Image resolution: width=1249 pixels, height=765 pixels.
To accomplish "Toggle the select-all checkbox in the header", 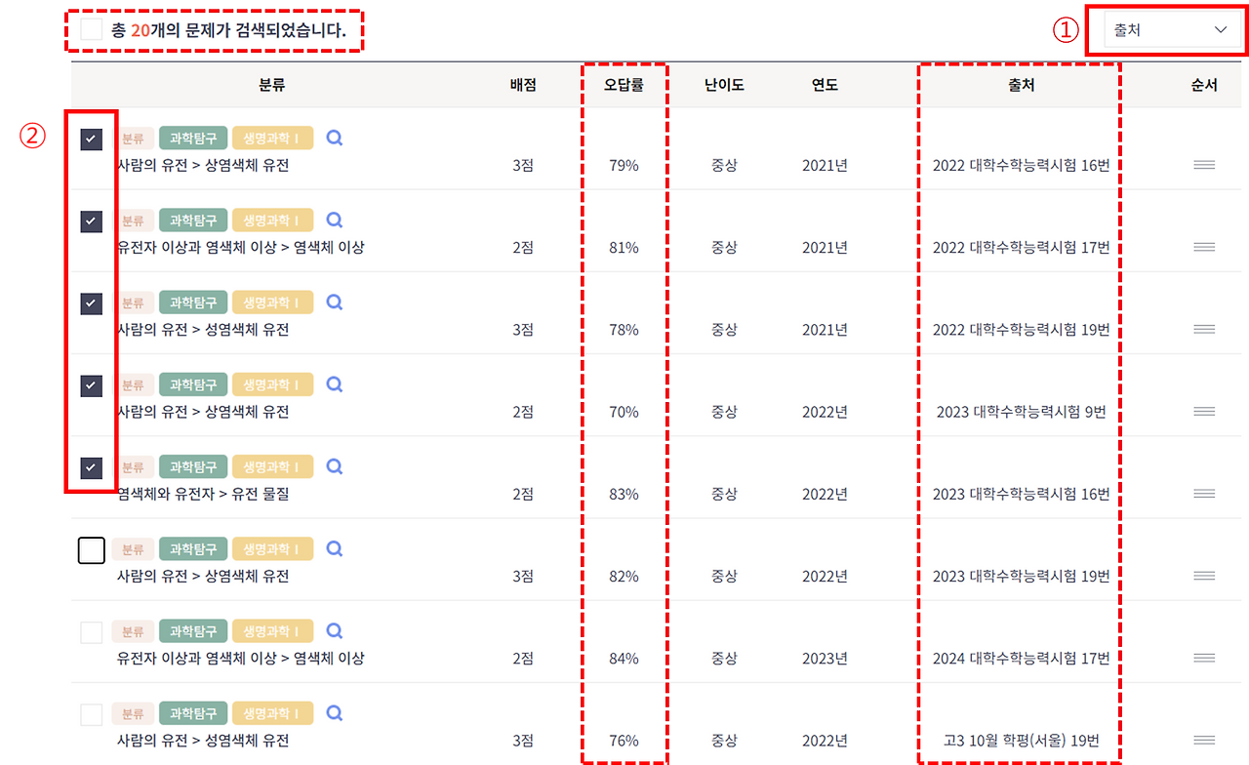I will point(91,29).
